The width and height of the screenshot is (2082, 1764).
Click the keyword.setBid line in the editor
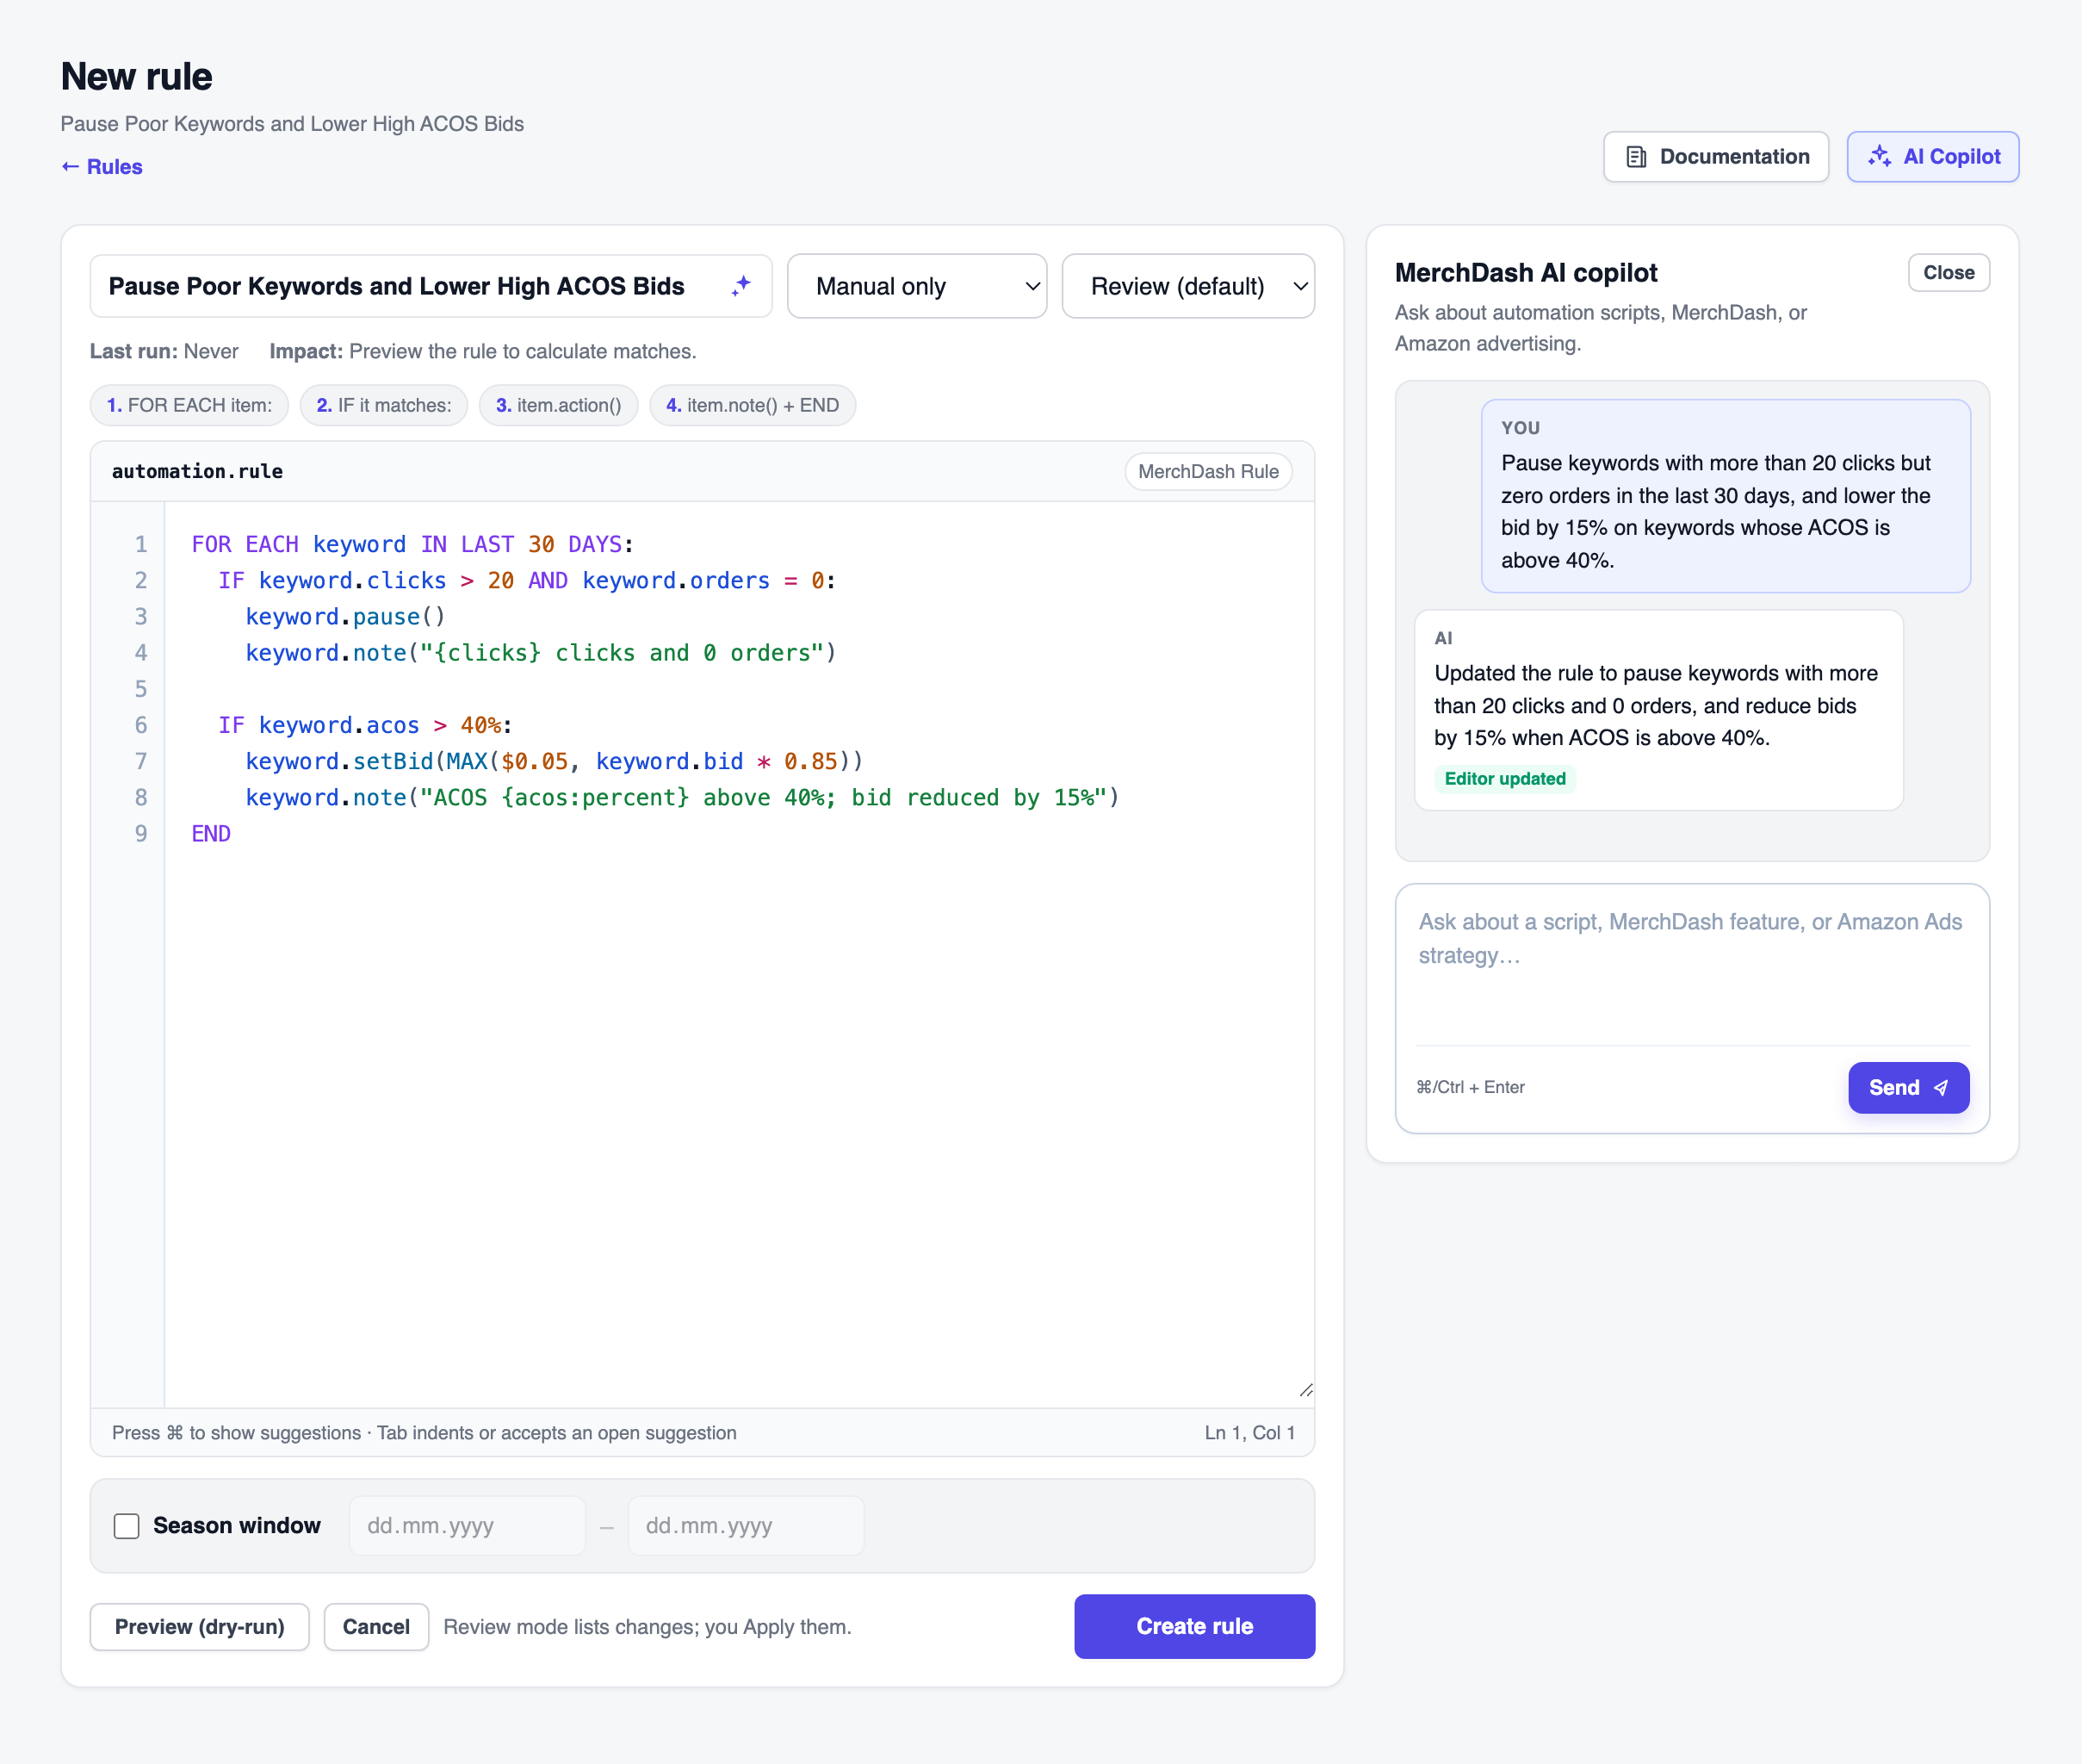coord(554,762)
